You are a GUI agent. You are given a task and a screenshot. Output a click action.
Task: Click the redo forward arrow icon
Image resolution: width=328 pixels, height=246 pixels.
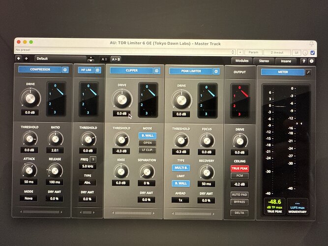(x=26, y=59)
